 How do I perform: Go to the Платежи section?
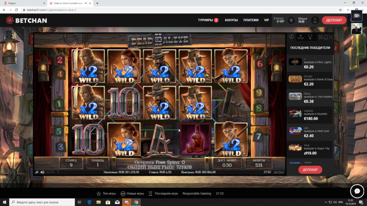coord(251,20)
